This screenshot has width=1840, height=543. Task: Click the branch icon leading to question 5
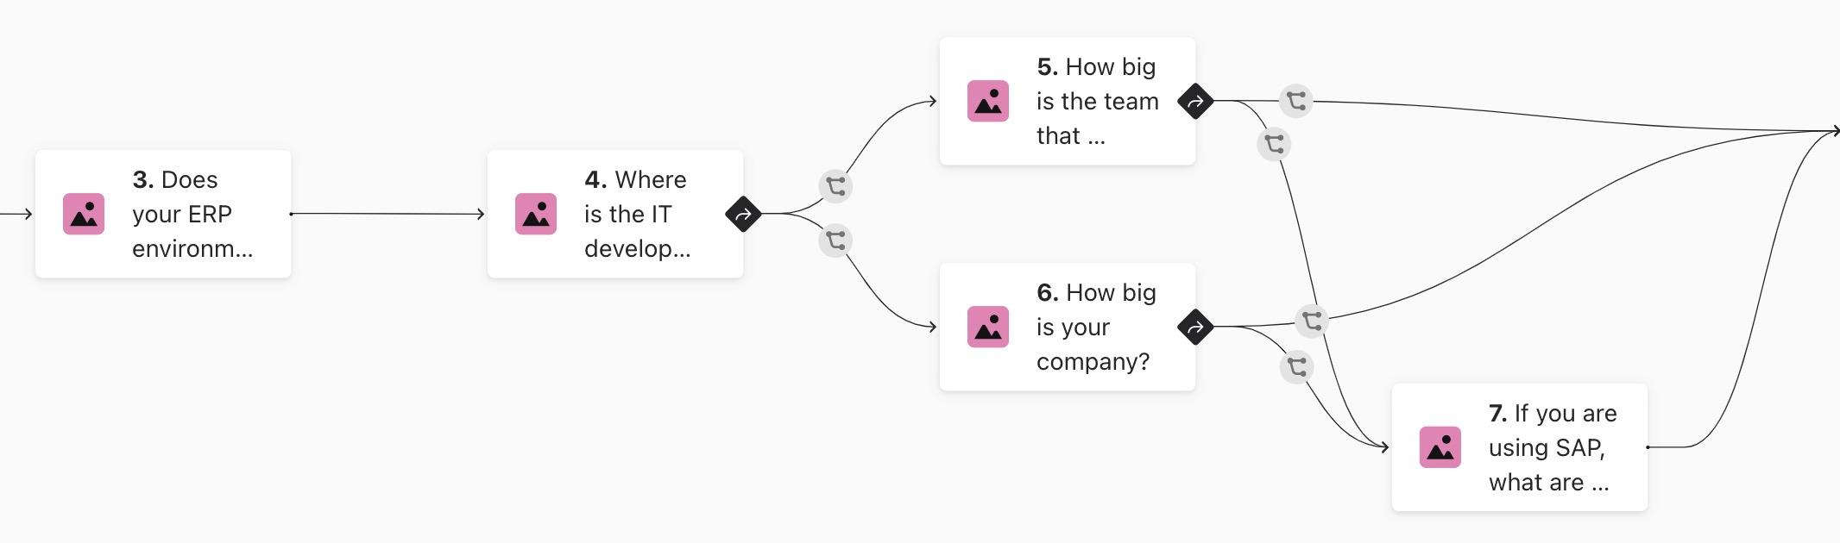click(x=835, y=186)
